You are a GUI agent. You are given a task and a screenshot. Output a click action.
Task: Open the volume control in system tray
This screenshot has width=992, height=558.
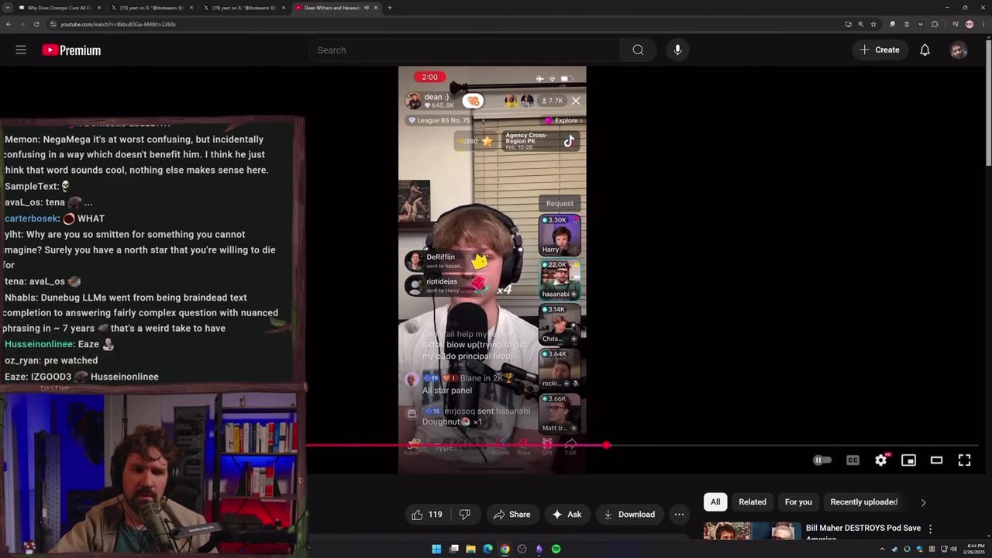point(952,549)
